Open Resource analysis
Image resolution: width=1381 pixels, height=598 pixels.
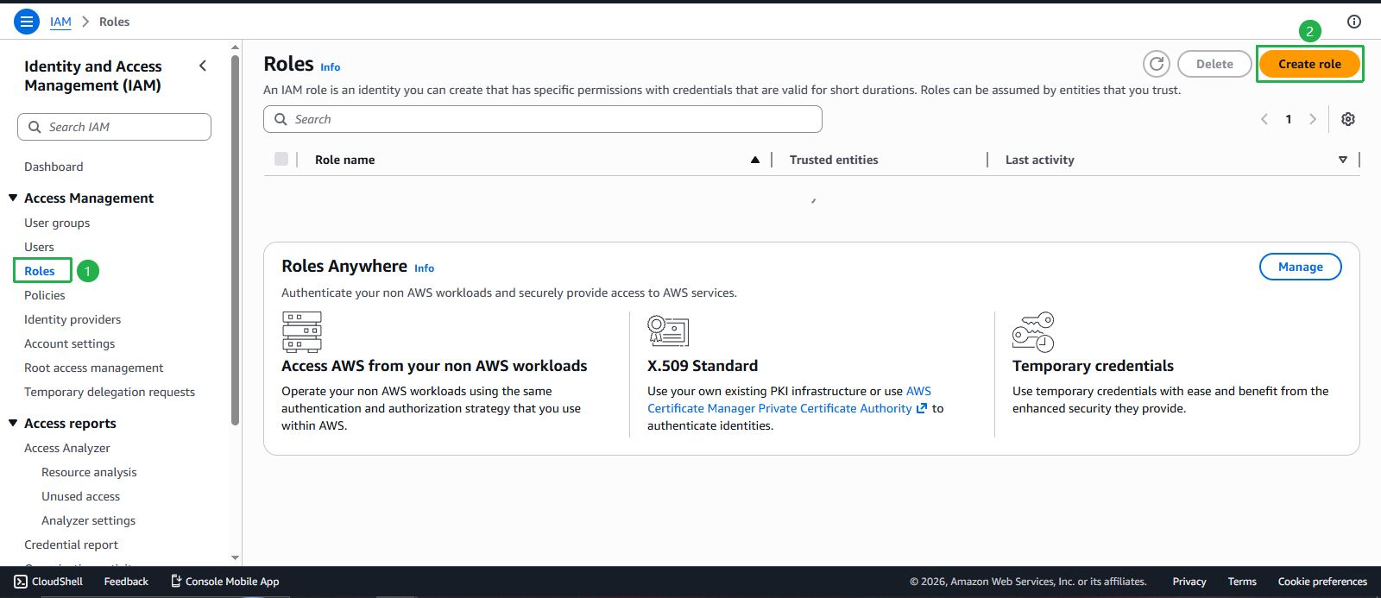click(89, 472)
